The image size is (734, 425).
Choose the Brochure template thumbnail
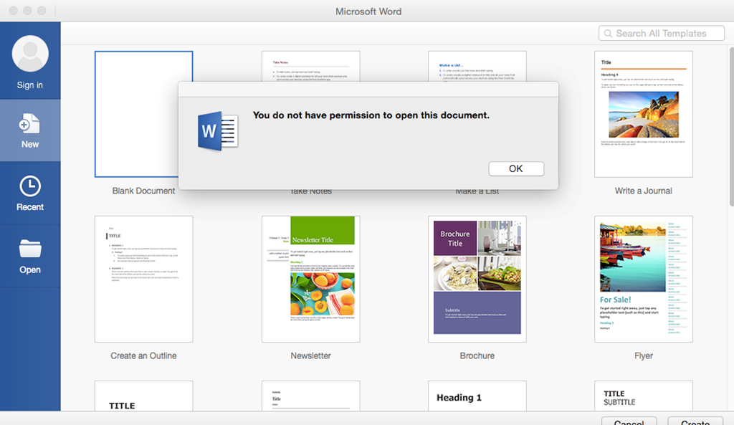click(477, 279)
